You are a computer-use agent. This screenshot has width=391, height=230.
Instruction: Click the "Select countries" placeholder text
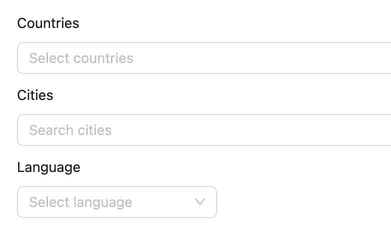[81, 58]
